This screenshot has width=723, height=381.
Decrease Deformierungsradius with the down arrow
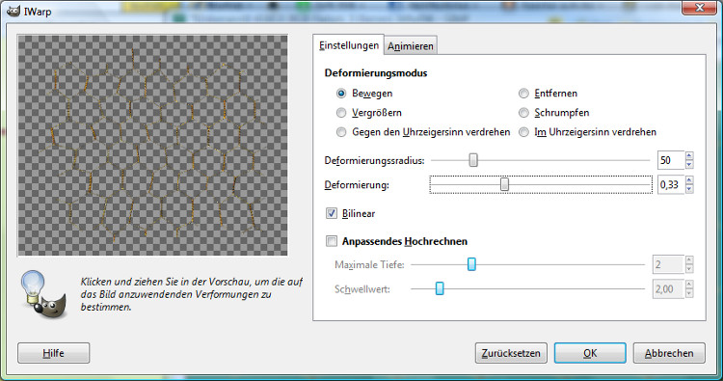(689, 164)
